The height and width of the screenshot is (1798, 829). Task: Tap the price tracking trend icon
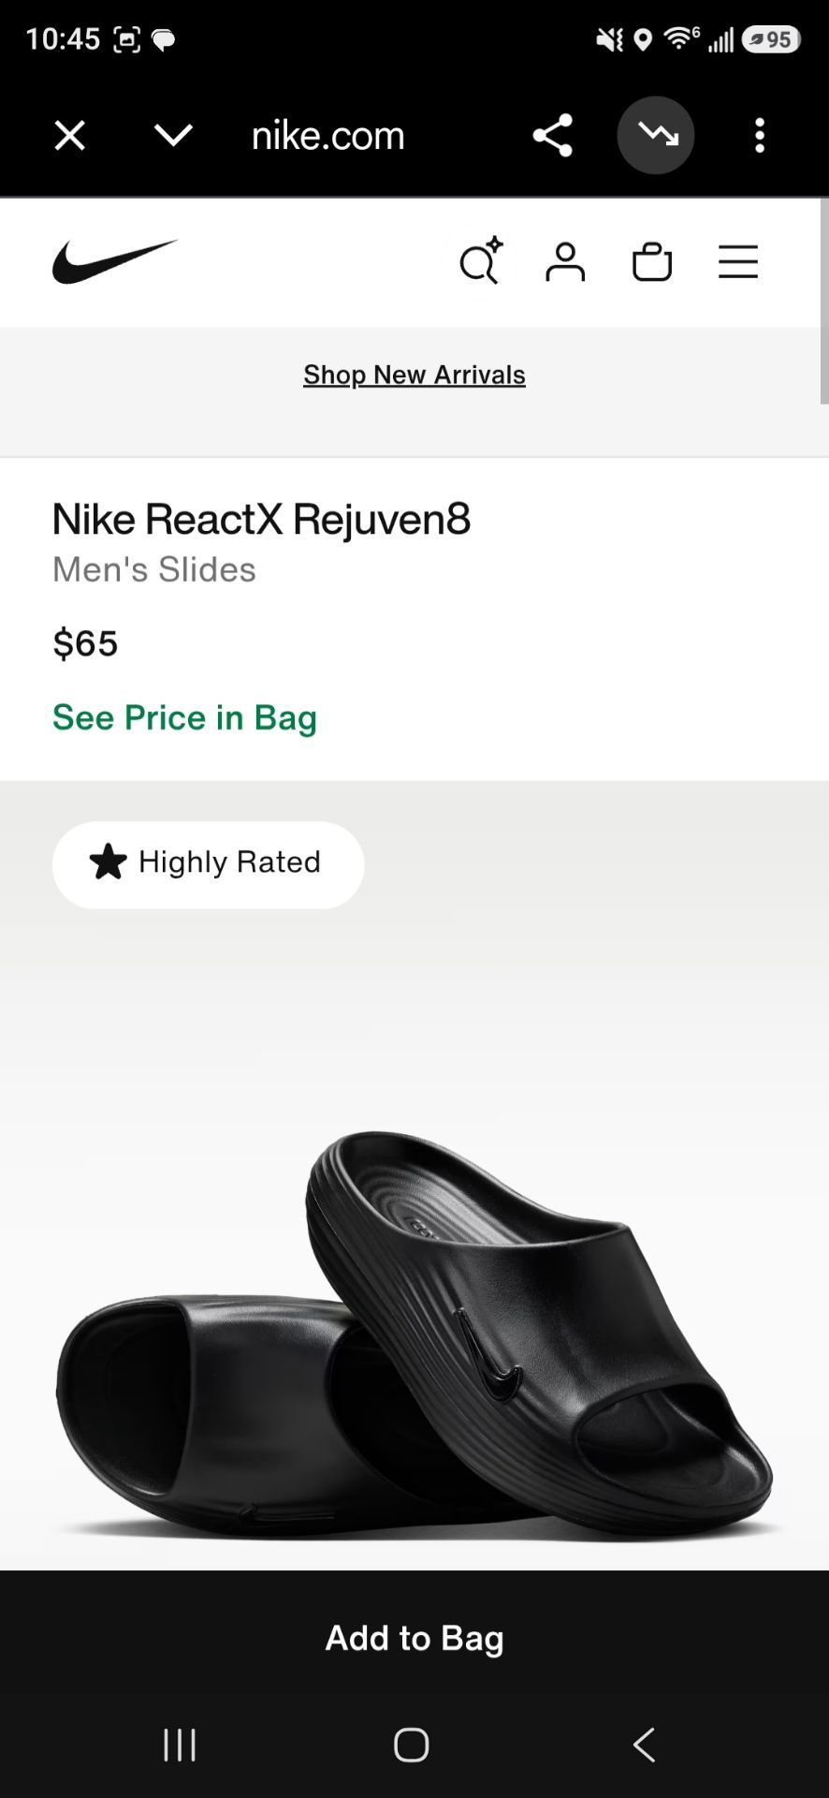pyautogui.click(x=656, y=136)
